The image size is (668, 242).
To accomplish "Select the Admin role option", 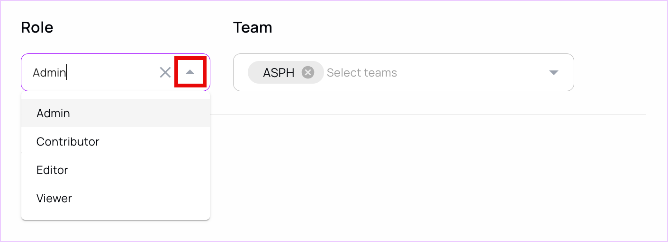I will 116,113.
